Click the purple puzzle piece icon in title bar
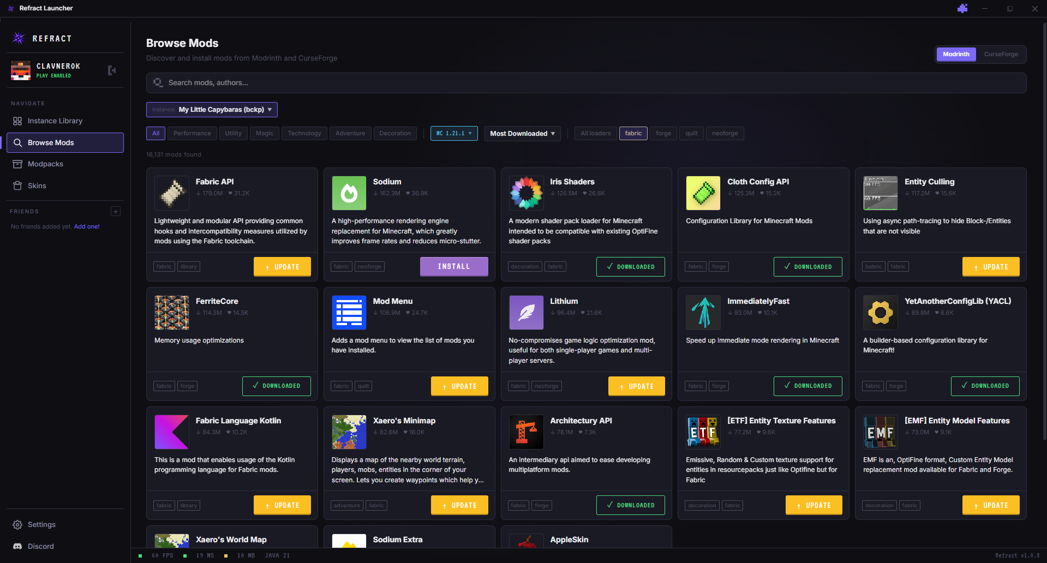Viewport: 1047px width, 563px height. pyautogui.click(x=962, y=8)
